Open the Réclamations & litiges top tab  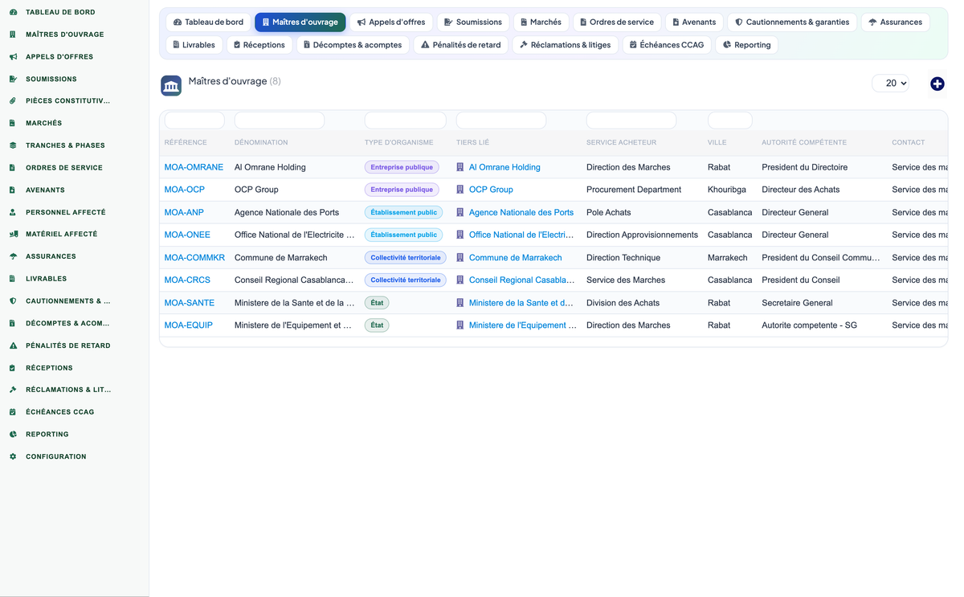click(566, 45)
